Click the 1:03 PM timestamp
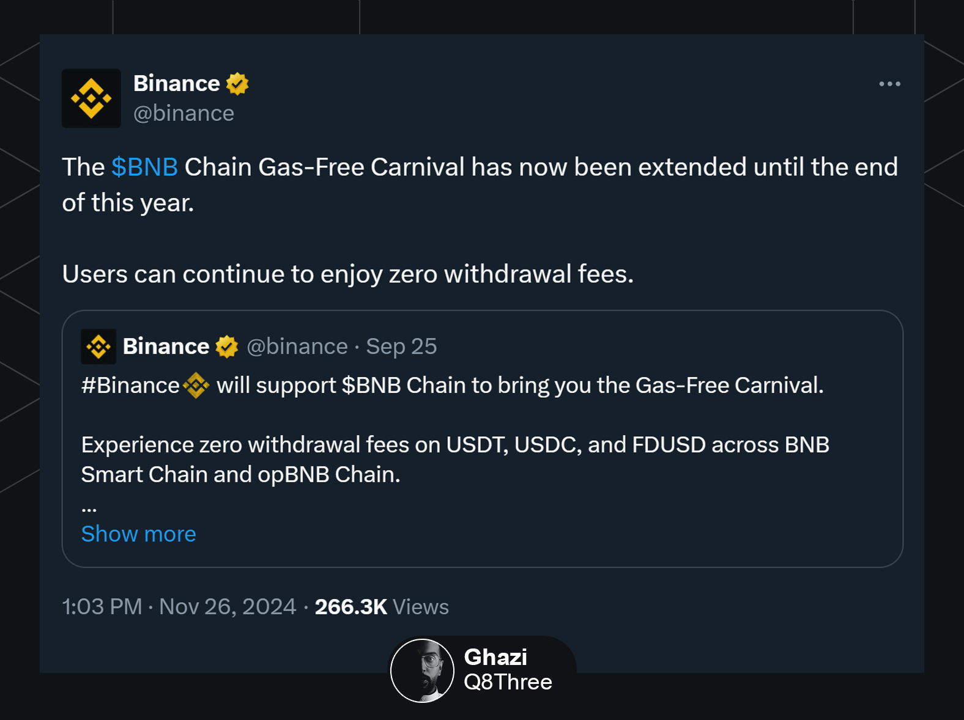The height and width of the screenshot is (720, 964). pyautogui.click(x=102, y=607)
